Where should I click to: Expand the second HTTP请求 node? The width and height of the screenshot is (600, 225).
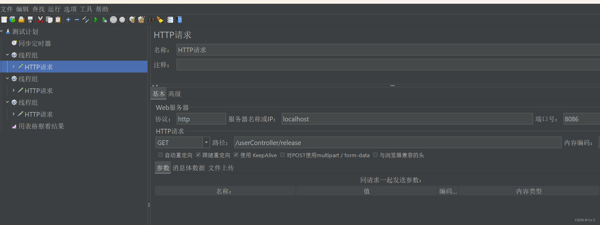click(x=13, y=90)
